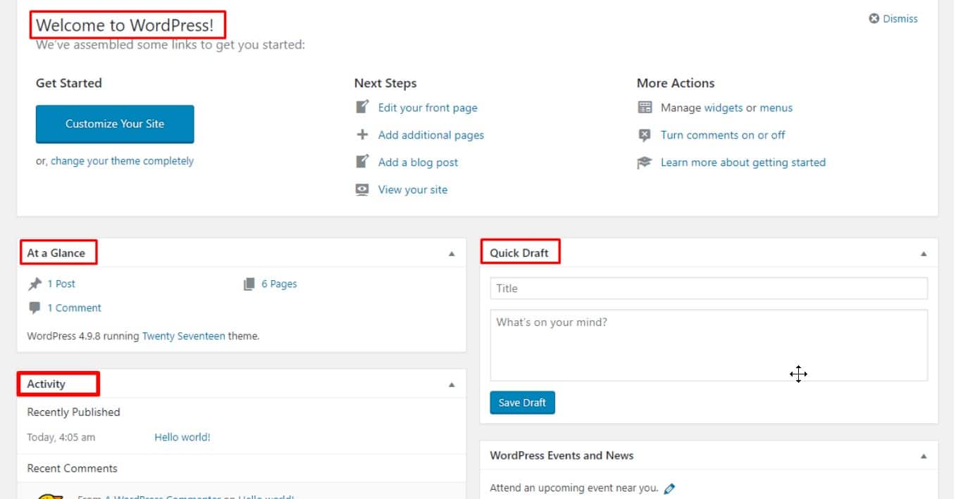
Task: Click the Customize Your Site button
Action: [x=114, y=123]
